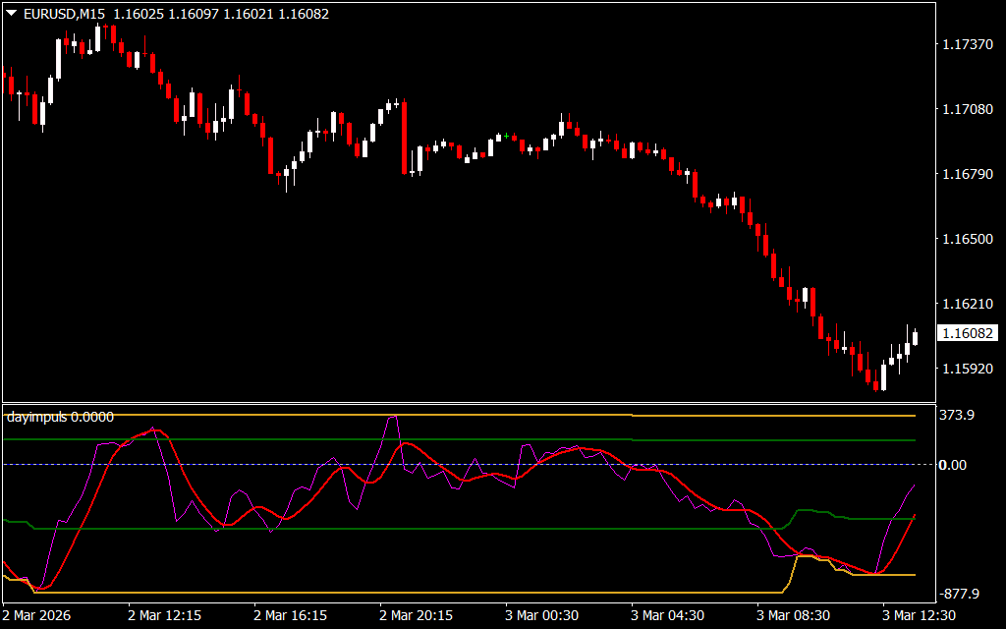Click the -877.9 indicator scale value
The width and height of the screenshot is (1006, 629).
point(960,594)
